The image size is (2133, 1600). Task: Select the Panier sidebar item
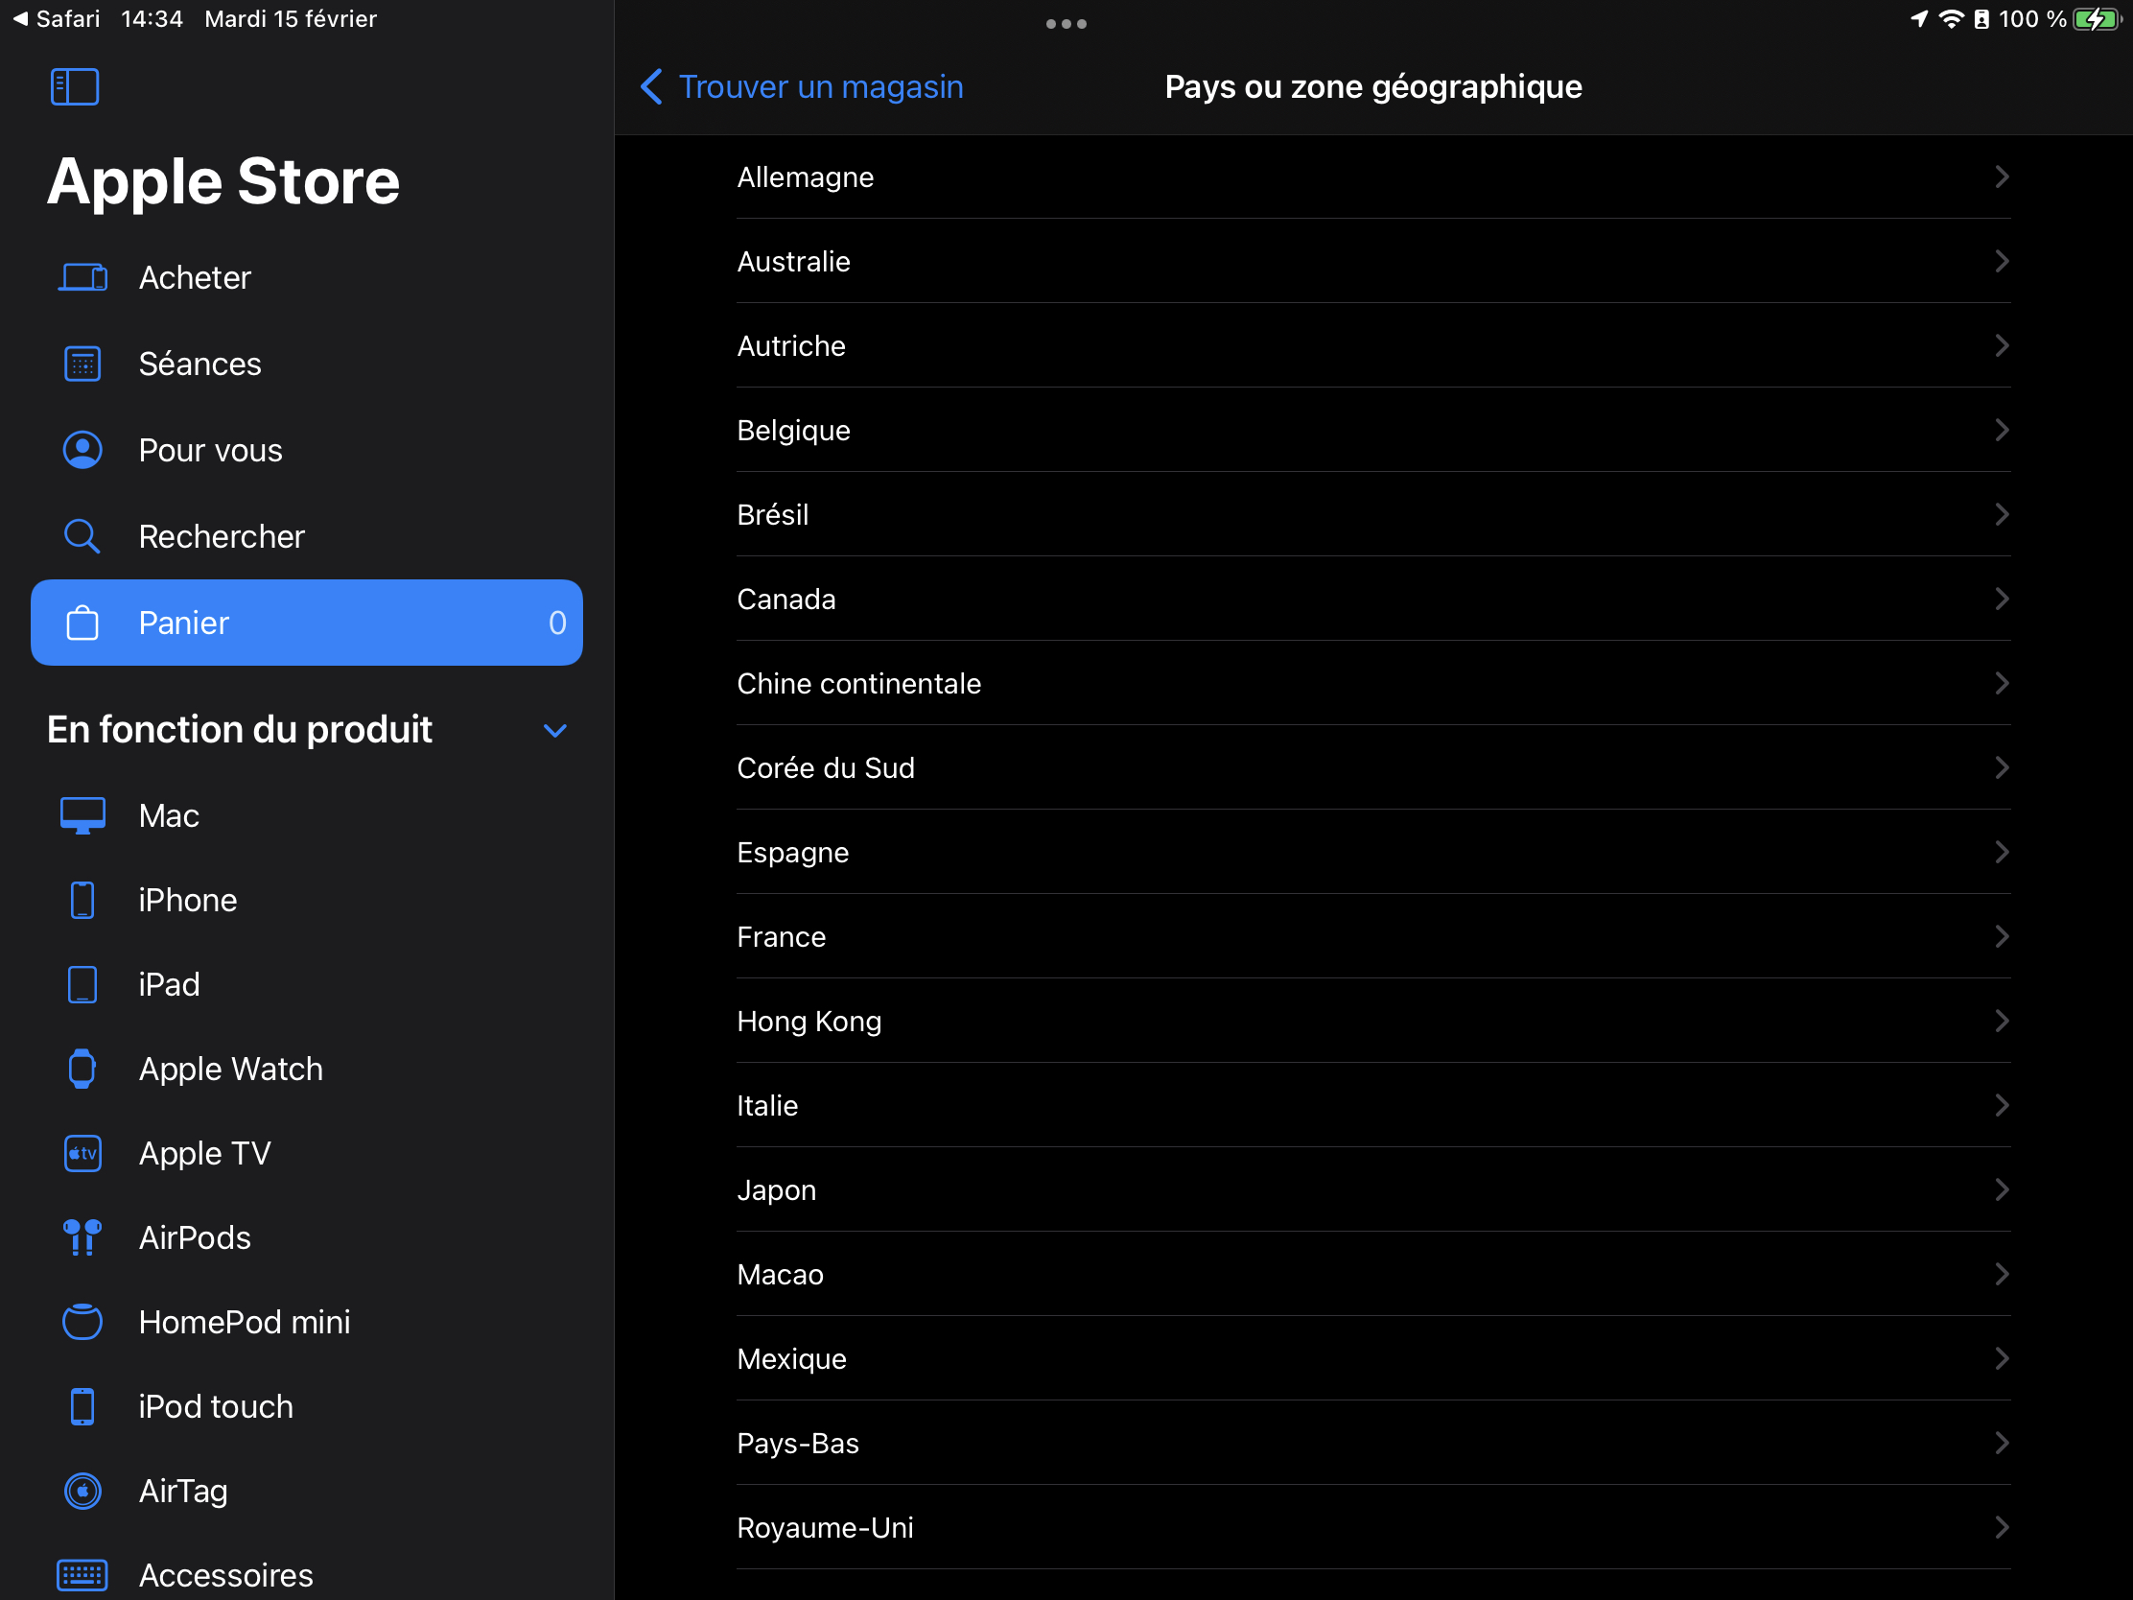coord(307,624)
